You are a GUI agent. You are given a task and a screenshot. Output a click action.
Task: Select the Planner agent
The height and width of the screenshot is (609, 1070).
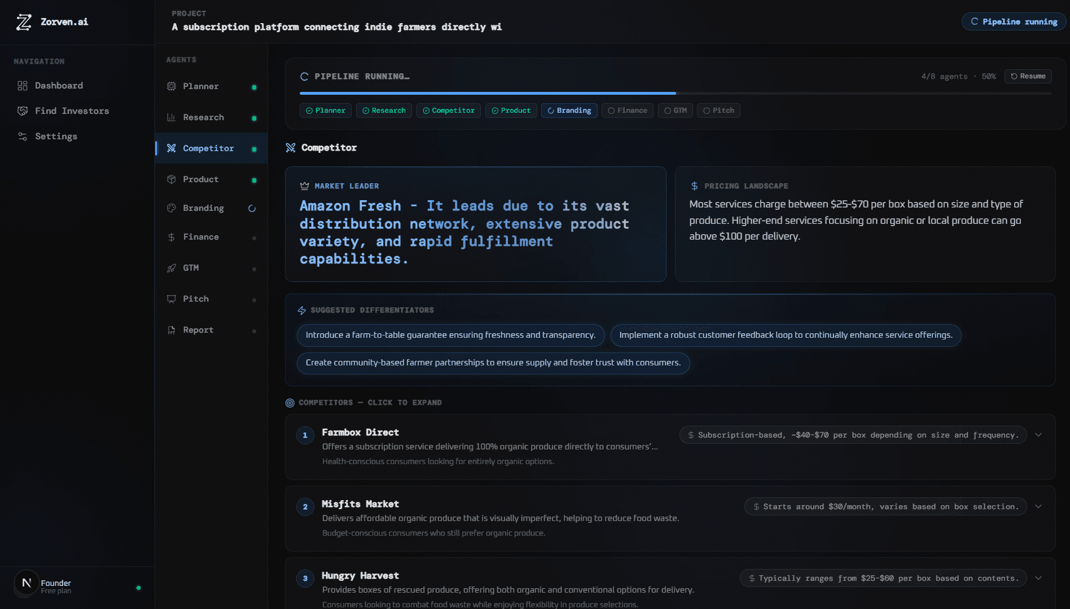point(212,86)
